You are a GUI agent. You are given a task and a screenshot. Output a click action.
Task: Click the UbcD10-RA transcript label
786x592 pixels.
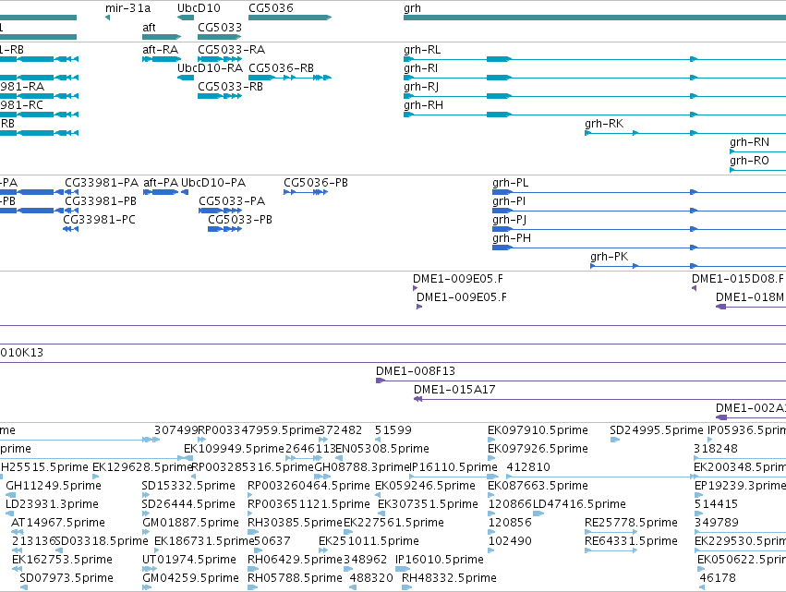pyautogui.click(x=210, y=68)
